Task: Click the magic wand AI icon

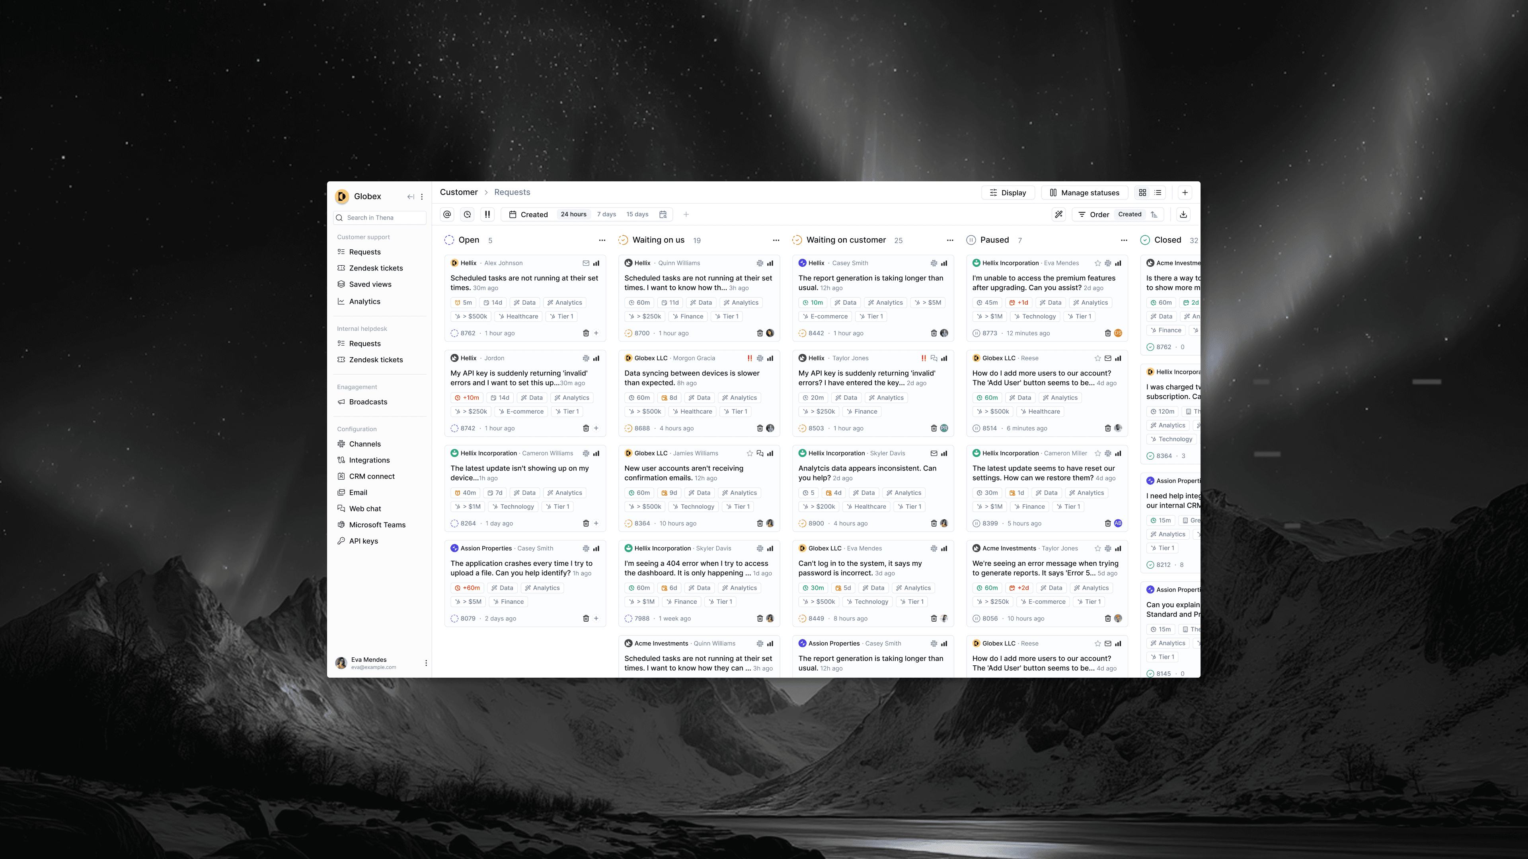Action: 1059,215
